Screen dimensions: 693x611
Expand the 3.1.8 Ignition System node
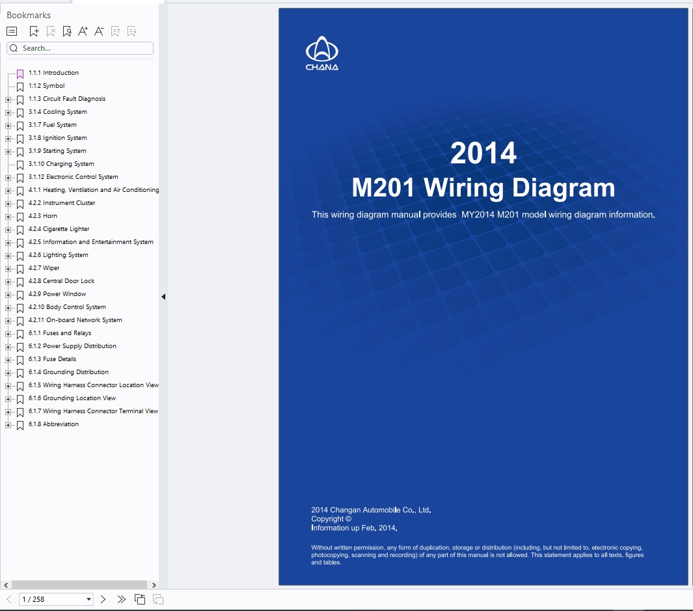click(x=8, y=139)
